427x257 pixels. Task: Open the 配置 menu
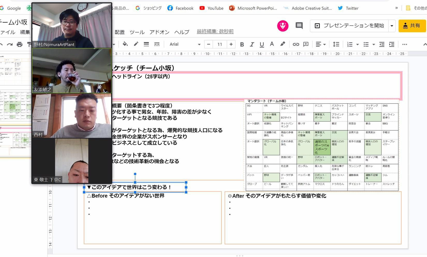(120, 32)
